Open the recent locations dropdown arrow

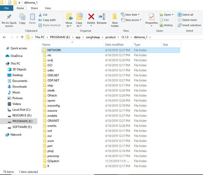click(x=17, y=37)
